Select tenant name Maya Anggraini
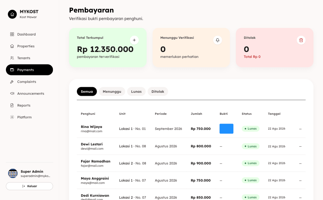This screenshot has height=200, width=323. (x=95, y=178)
